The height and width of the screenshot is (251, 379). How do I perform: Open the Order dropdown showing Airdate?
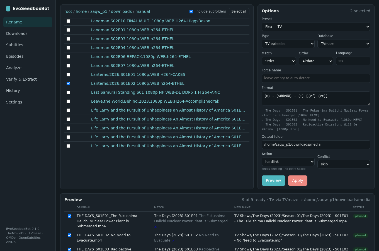click(316, 61)
